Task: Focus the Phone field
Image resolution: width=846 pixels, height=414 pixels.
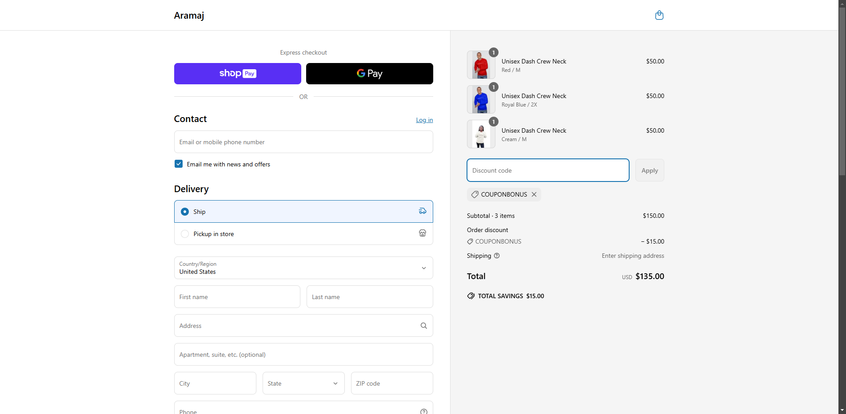Action: coord(303,408)
